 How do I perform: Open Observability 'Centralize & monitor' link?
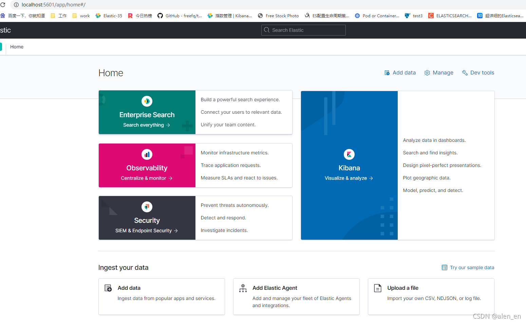tap(147, 178)
